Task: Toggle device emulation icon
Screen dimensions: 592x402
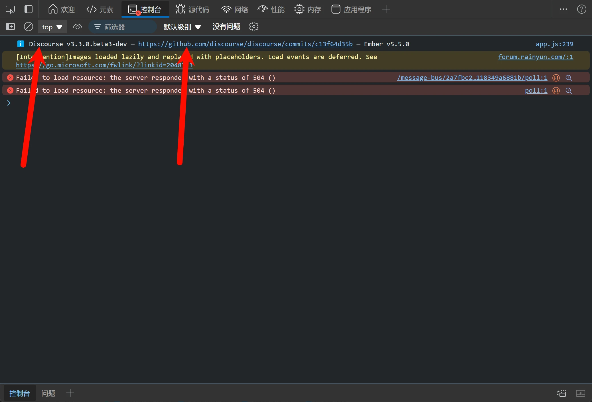Action: (29, 9)
